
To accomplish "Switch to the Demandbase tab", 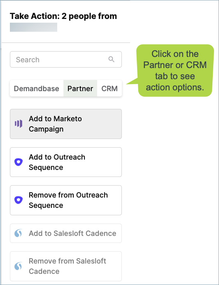I will point(37,89).
